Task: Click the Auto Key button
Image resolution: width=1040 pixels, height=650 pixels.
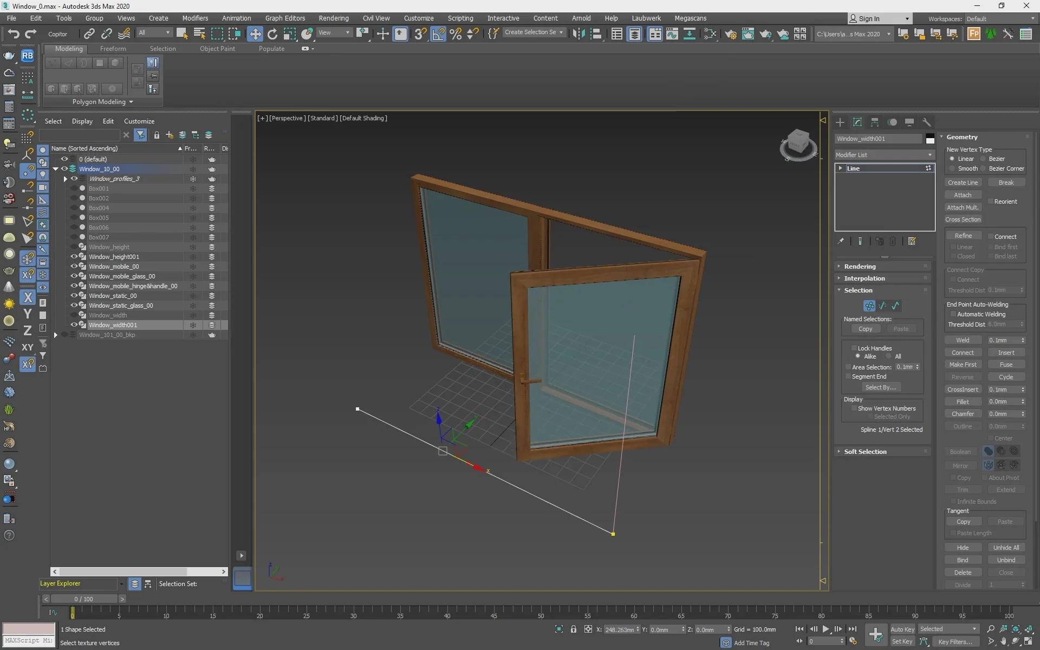Action: point(902,629)
